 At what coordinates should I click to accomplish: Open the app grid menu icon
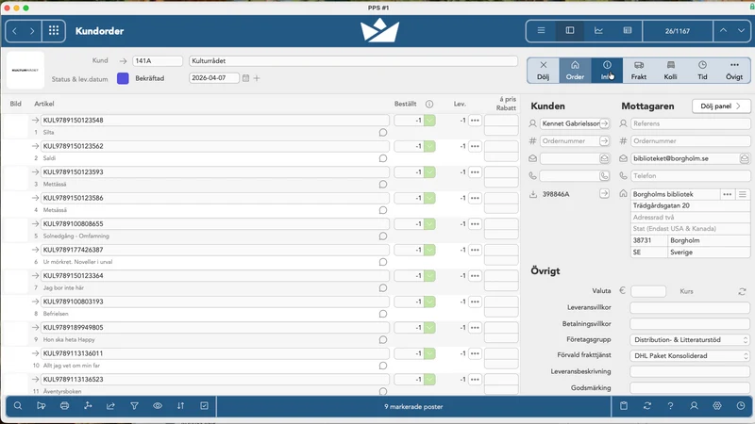54,31
